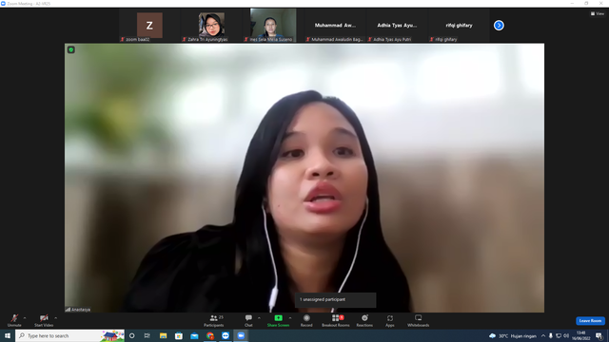Click the Type here to search box
Image resolution: width=609 pixels, height=342 pixels.
coord(69,335)
